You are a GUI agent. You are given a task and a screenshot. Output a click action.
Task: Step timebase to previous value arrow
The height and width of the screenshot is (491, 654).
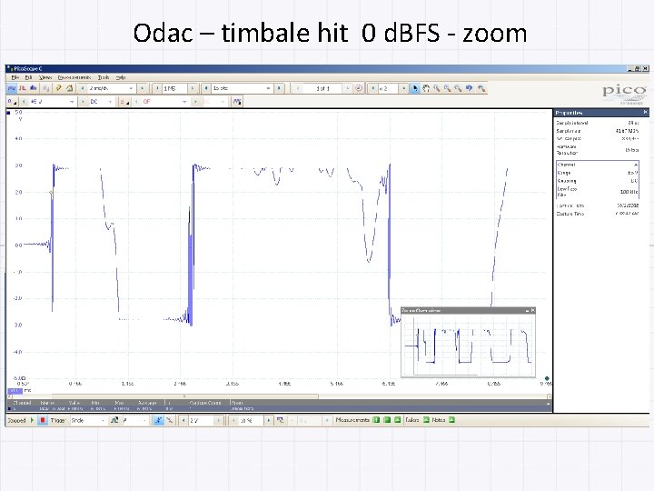(x=82, y=88)
